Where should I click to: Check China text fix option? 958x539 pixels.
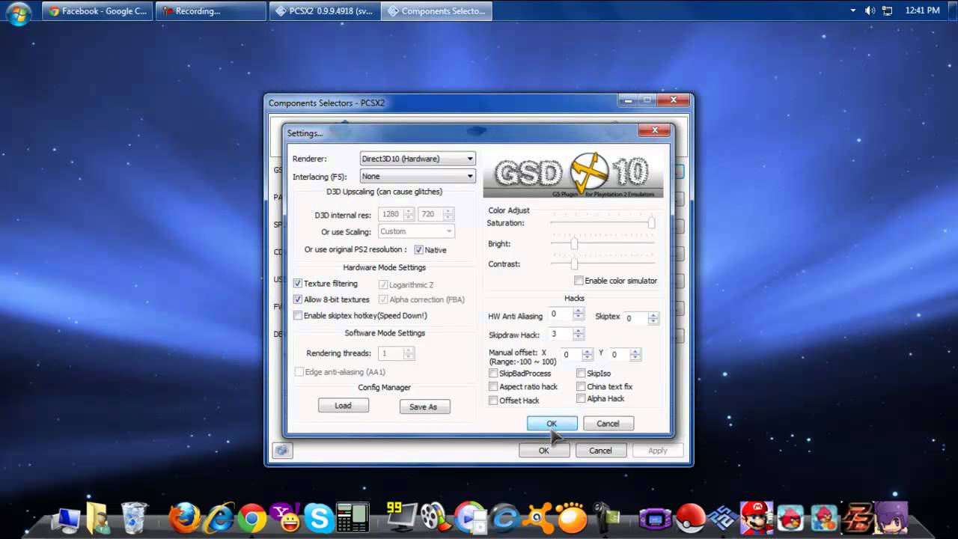point(581,387)
